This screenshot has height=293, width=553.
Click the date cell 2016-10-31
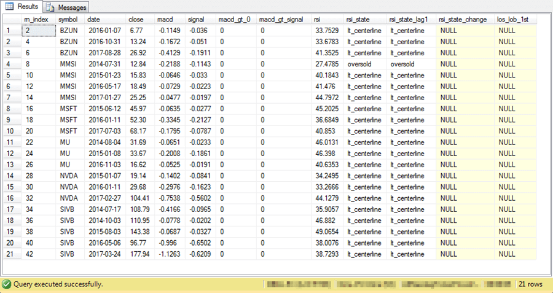click(x=104, y=42)
